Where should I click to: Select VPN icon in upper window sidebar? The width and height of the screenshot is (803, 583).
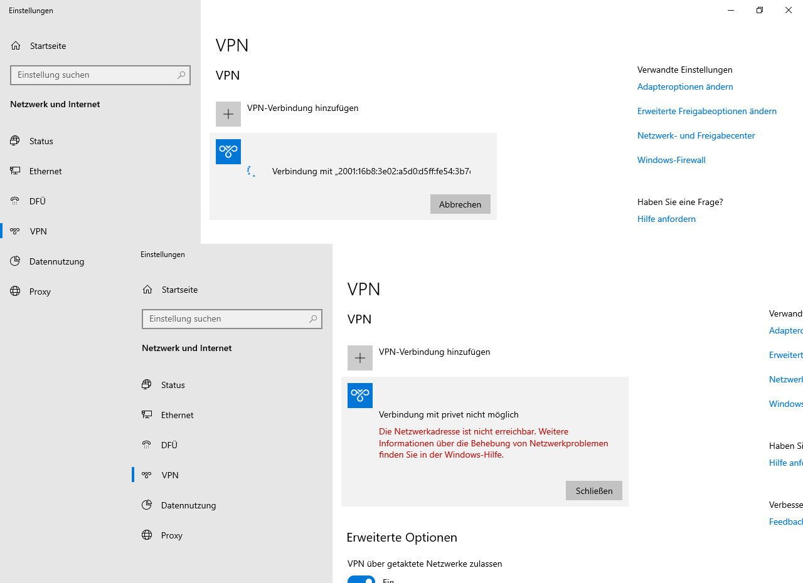click(x=15, y=231)
